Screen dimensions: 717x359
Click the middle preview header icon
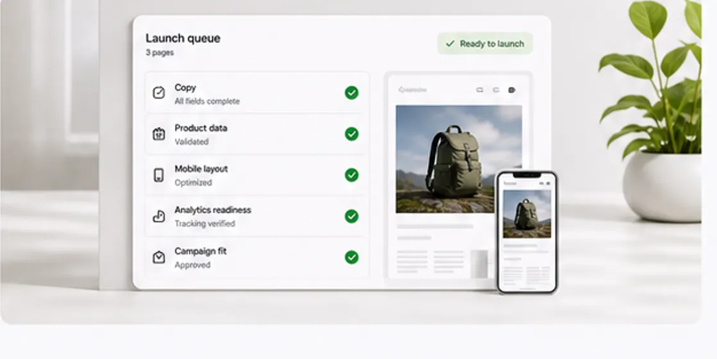496,90
